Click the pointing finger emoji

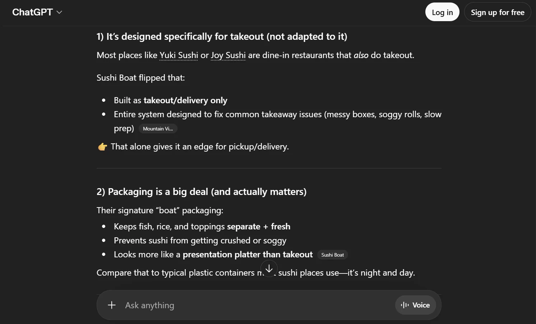click(x=102, y=147)
